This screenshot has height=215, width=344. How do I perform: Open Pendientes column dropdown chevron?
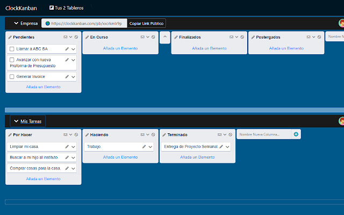pos(70,37)
